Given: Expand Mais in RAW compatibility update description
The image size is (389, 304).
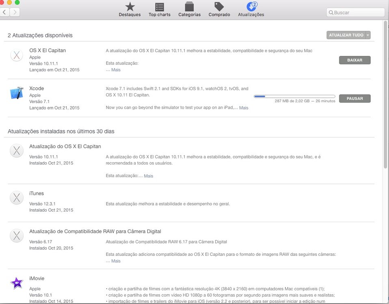Looking at the screenshot, I should click(x=116, y=261).
